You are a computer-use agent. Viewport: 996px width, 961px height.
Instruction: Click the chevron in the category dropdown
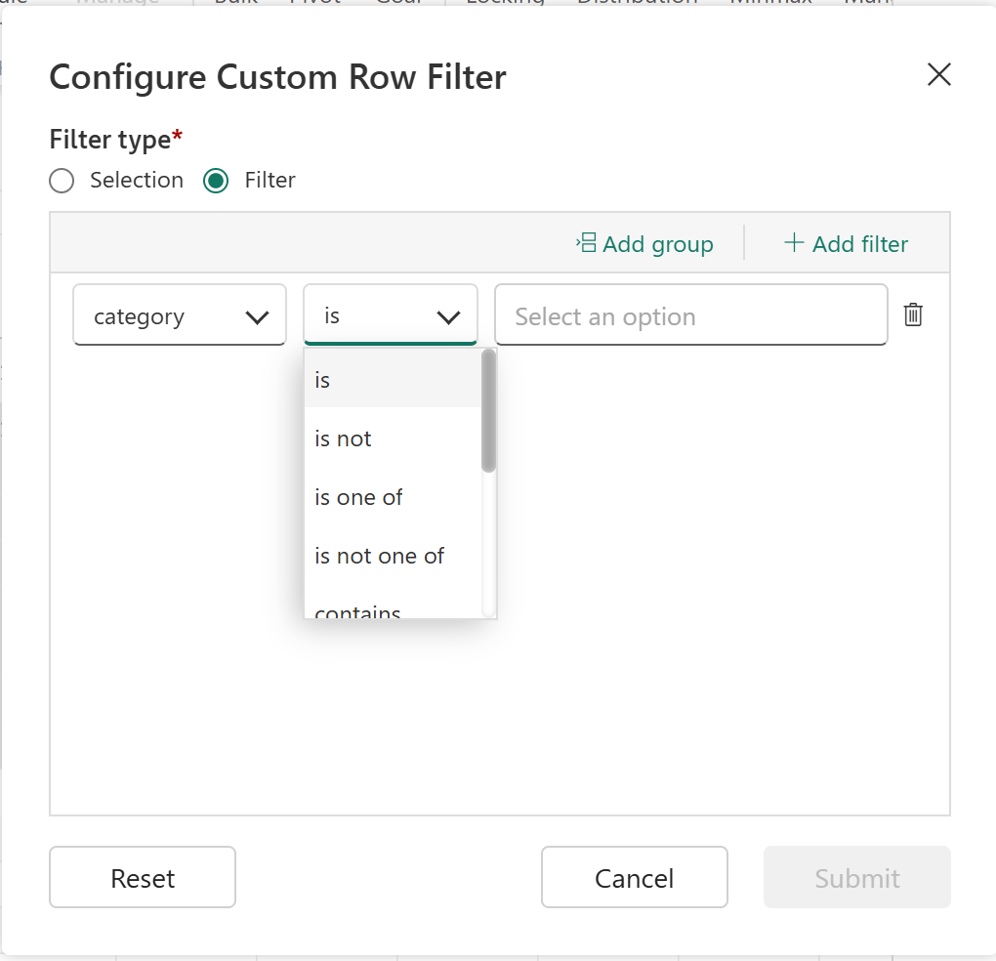click(x=257, y=316)
